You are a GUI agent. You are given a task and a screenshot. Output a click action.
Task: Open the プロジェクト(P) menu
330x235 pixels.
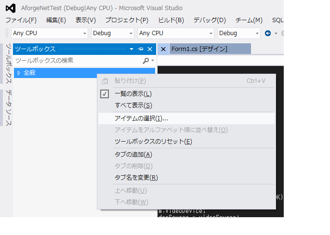[x=127, y=20]
